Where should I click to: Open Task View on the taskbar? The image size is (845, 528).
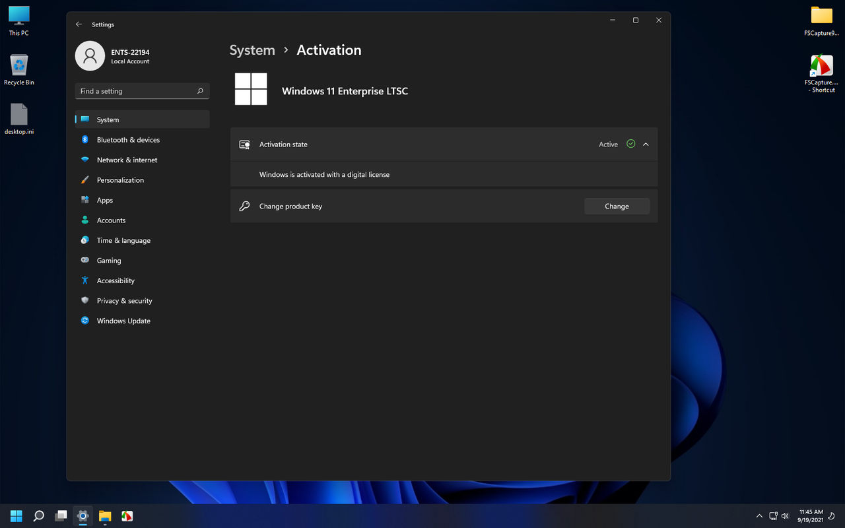point(61,515)
